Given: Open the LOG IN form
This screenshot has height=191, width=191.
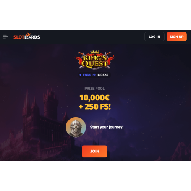Looking at the screenshot, I should 154,37.
